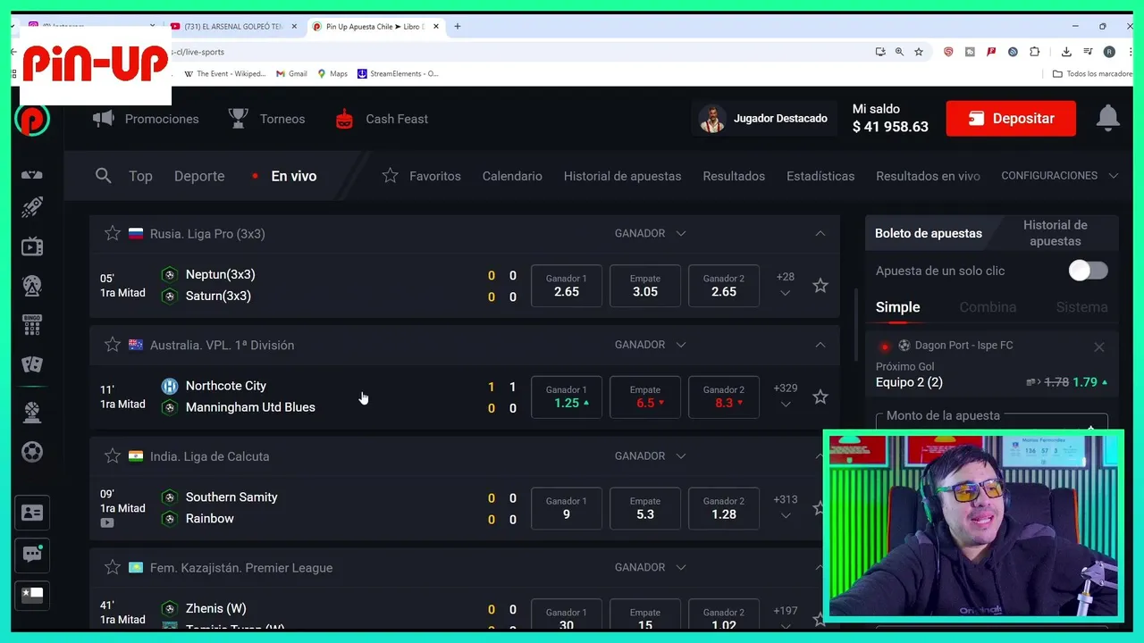The image size is (1144, 643).
Task: Open the playing cards sidebar icon
Action: (x=32, y=363)
